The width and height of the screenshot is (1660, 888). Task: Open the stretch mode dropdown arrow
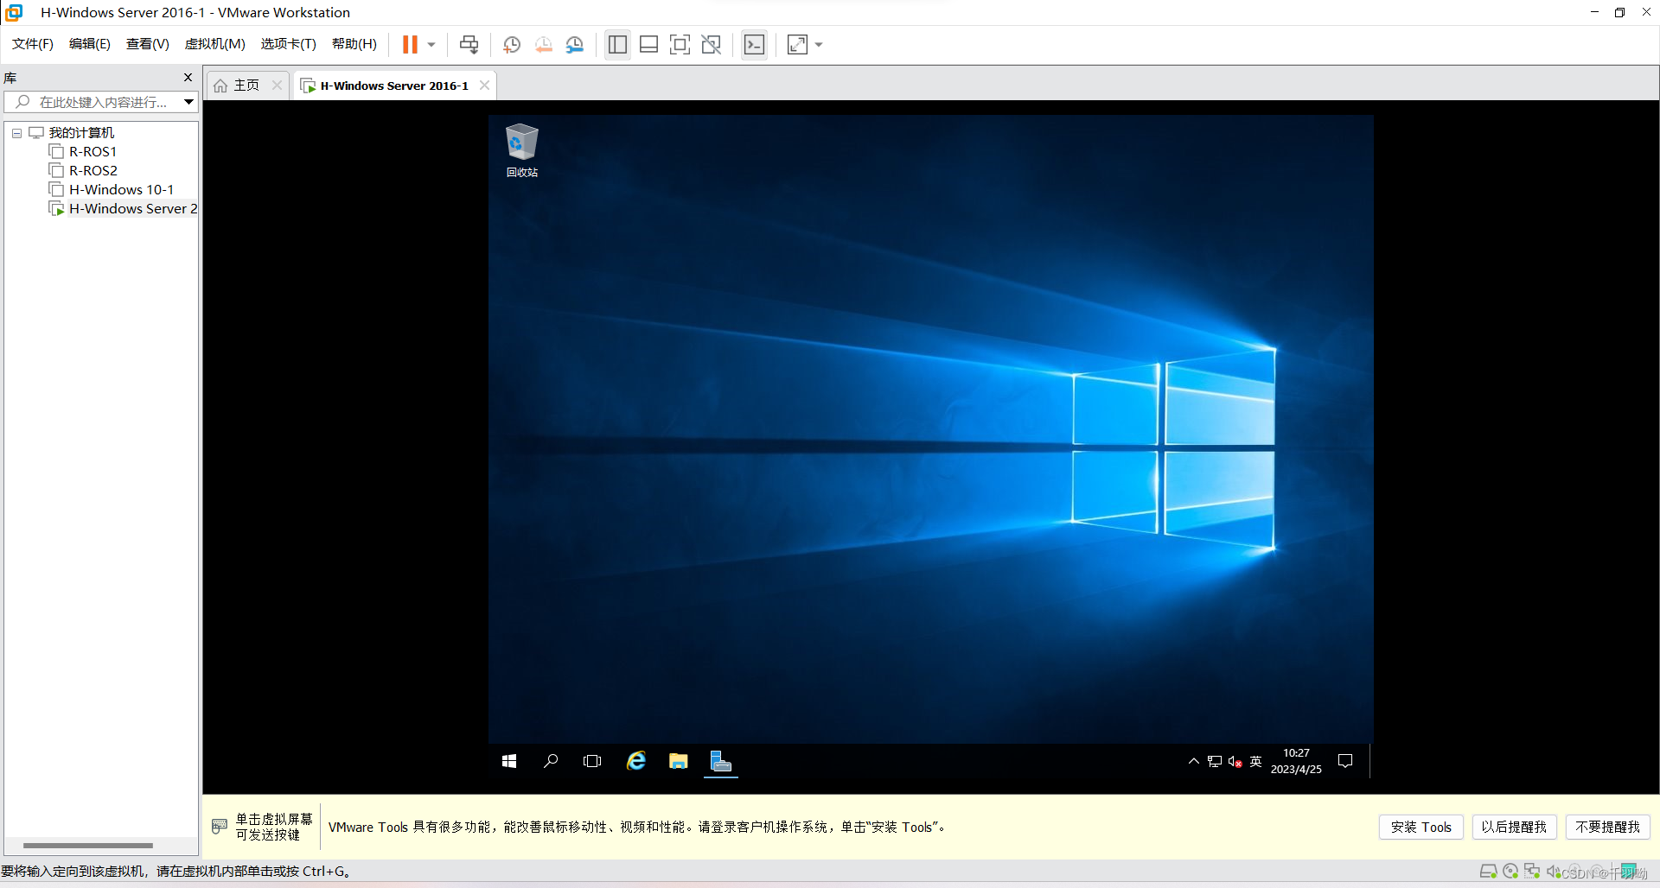[819, 44]
